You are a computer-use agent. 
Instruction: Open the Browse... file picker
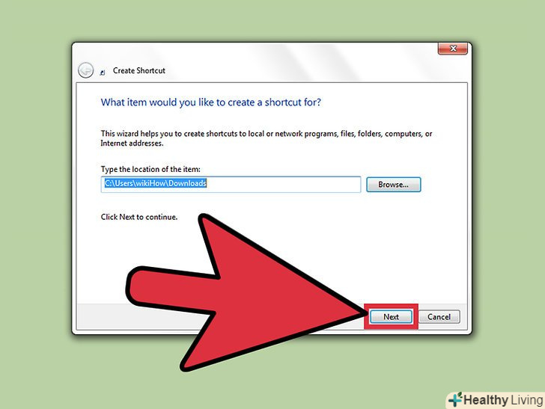pos(394,185)
